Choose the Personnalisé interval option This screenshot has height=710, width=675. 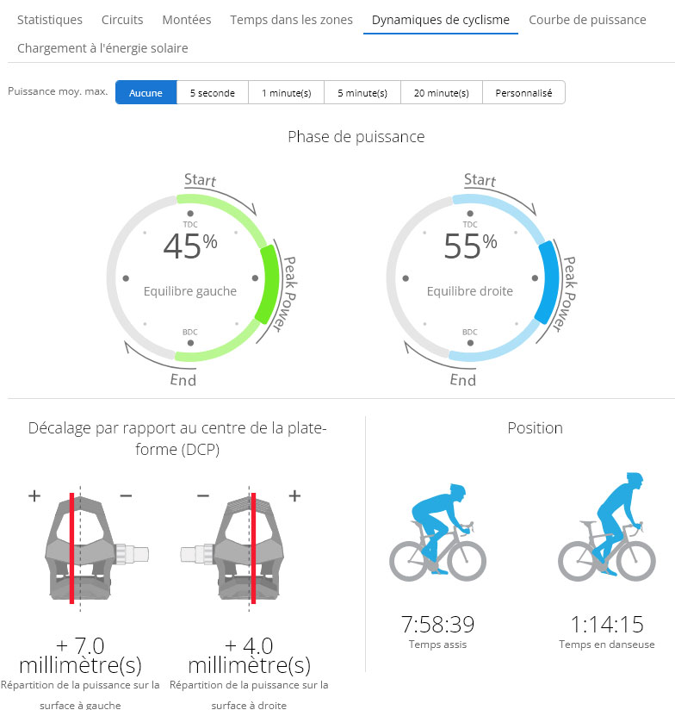click(x=523, y=93)
